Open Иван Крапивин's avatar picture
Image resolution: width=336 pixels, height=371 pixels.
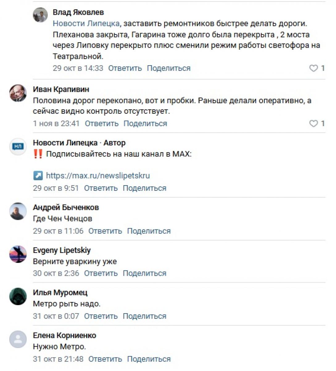[18, 93]
